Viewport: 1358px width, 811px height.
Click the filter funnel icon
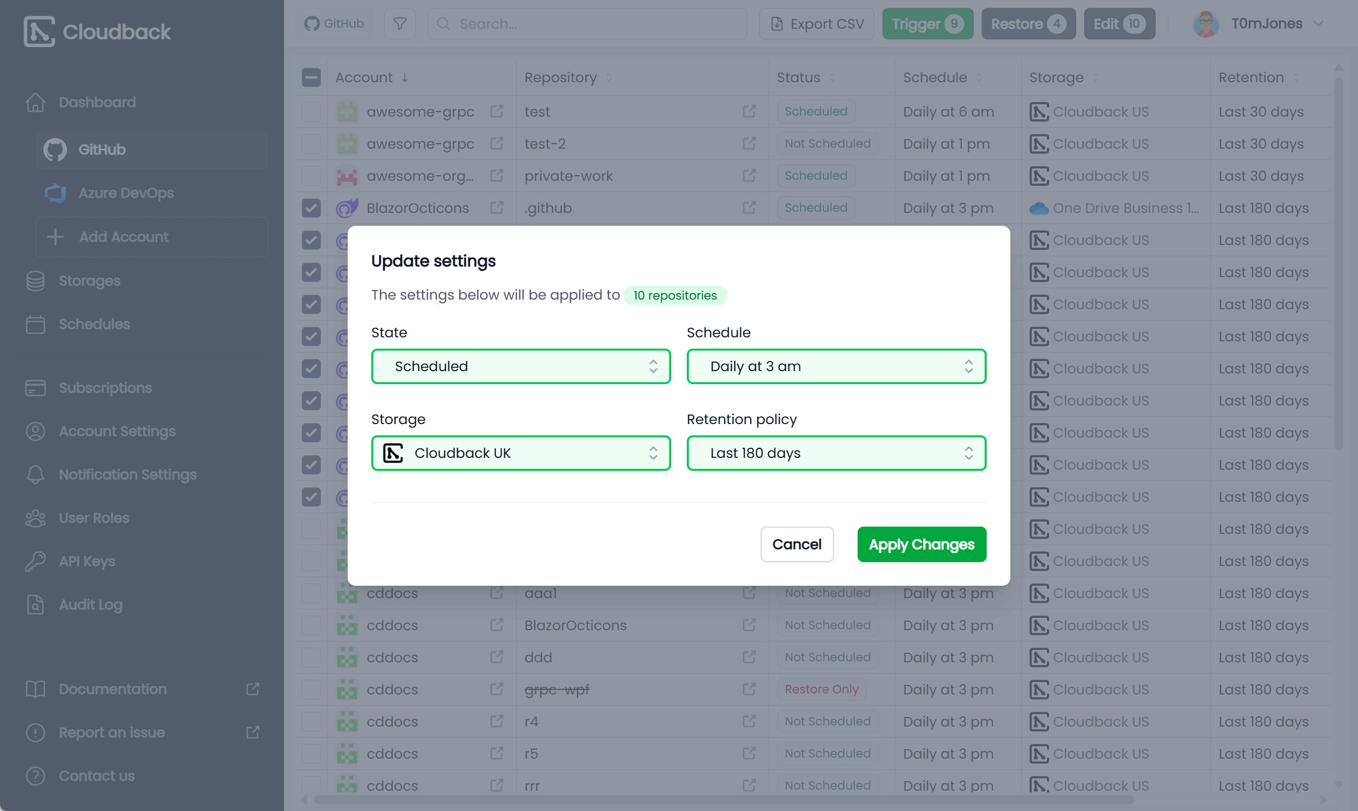click(400, 24)
